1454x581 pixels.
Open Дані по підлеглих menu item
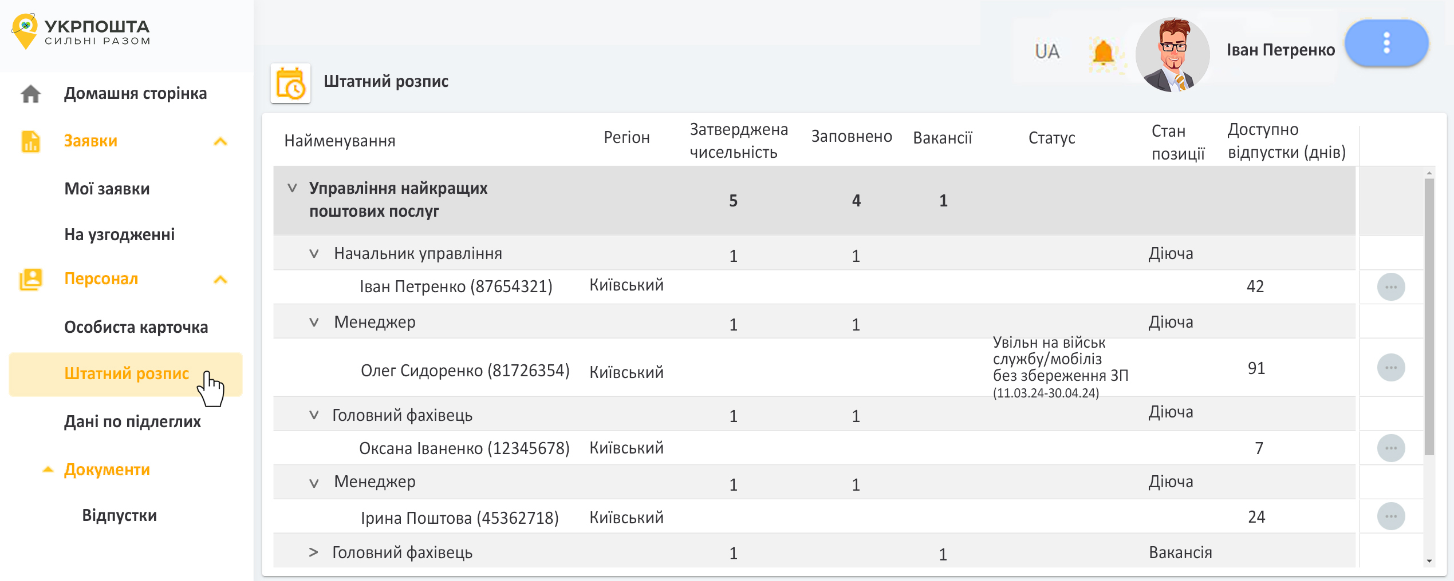point(132,421)
